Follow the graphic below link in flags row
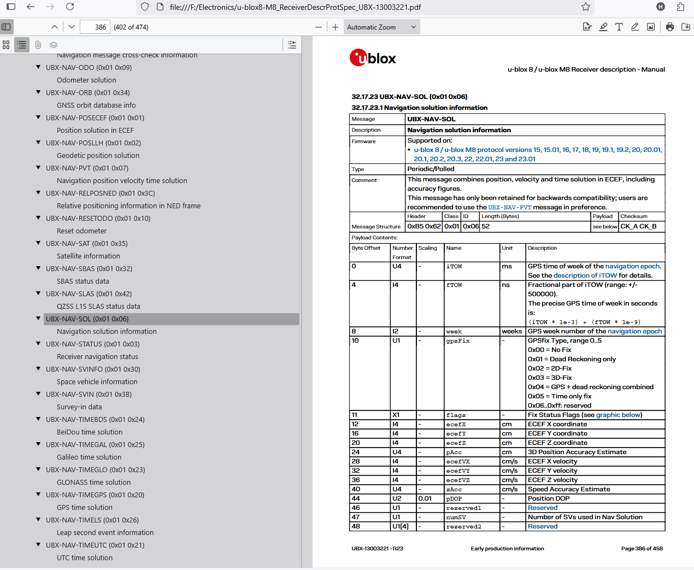Image resolution: width=694 pixels, height=570 pixels. (618, 415)
